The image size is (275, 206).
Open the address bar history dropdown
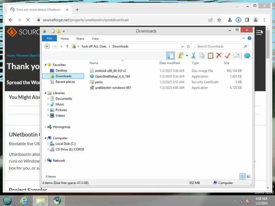point(182,47)
